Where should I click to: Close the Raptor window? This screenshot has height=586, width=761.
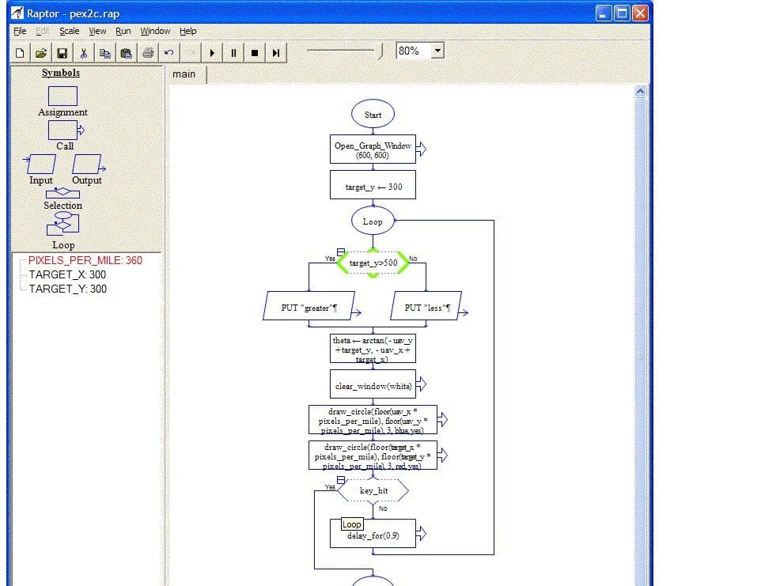pyautogui.click(x=640, y=13)
